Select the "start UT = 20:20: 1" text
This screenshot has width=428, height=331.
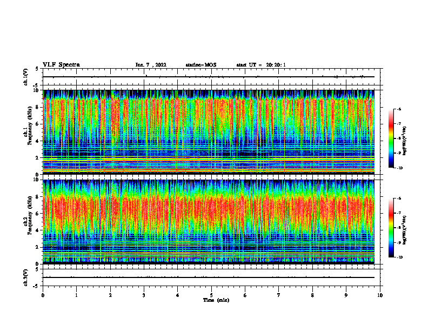(261, 65)
